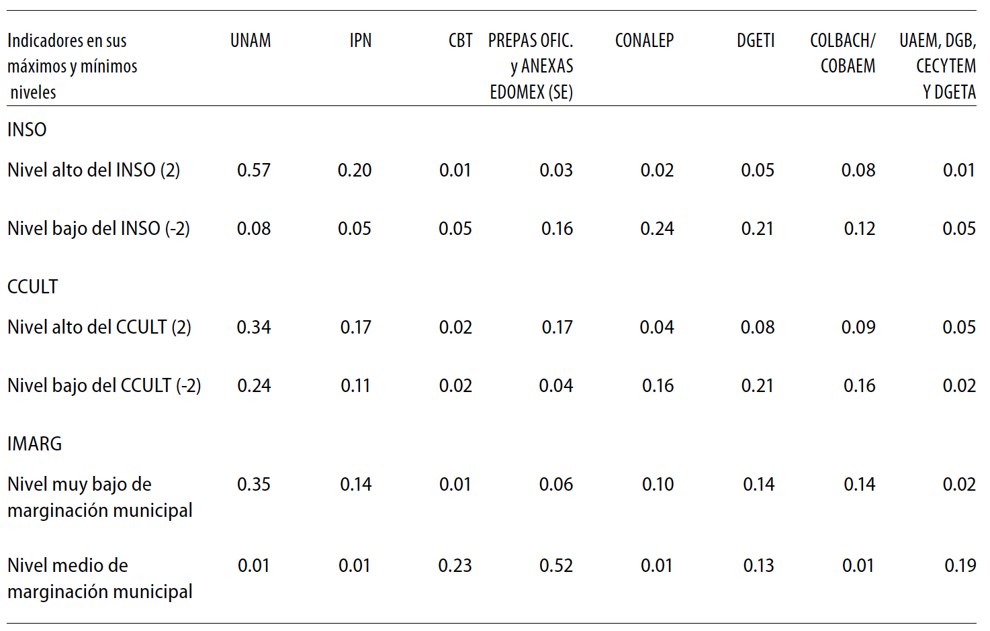This screenshot has height=631, width=990.
Task: Click the UNAM column header
Action: tap(251, 41)
